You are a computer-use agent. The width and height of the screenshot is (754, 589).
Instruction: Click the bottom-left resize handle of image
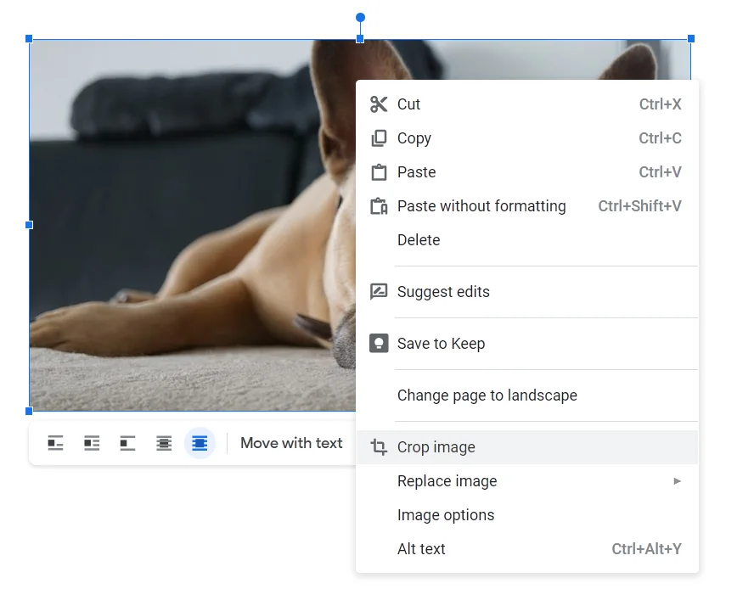(x=29, y=411)
